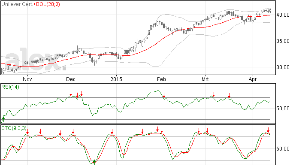Select the Apr date axis label
This screenshot has width=296, height=166.
253,79
